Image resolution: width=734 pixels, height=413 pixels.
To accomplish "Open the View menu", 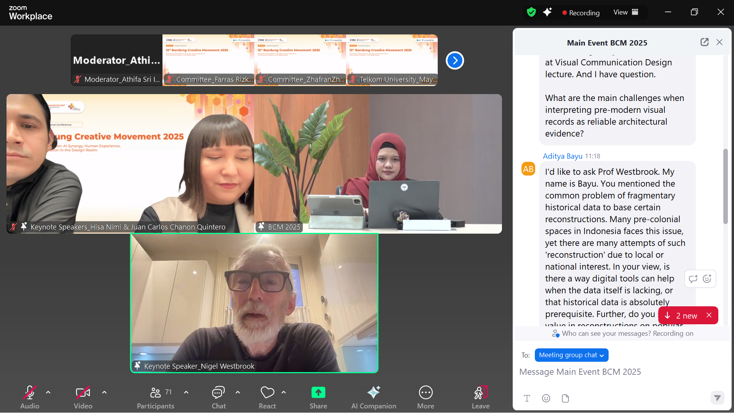I will [x=625, y=12].
